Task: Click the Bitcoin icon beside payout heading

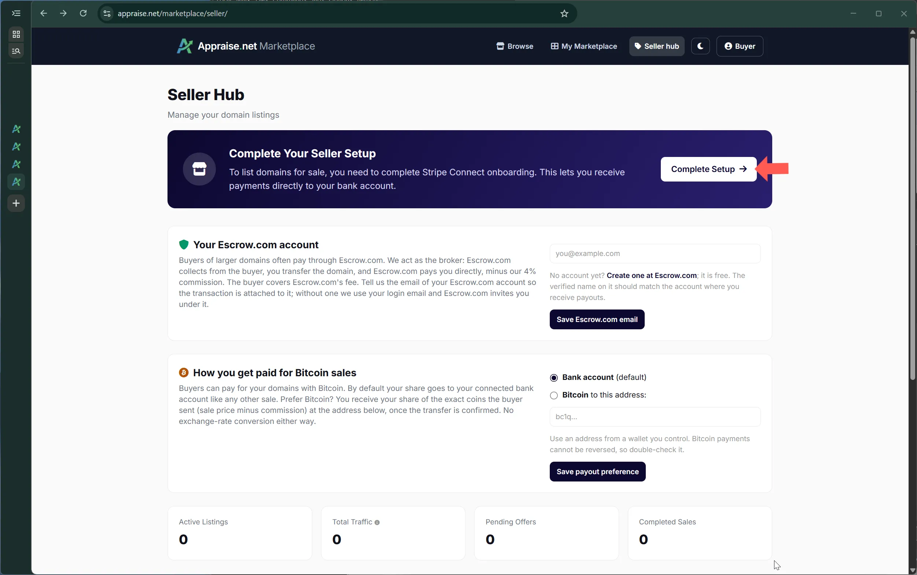Action: point(184,373)
